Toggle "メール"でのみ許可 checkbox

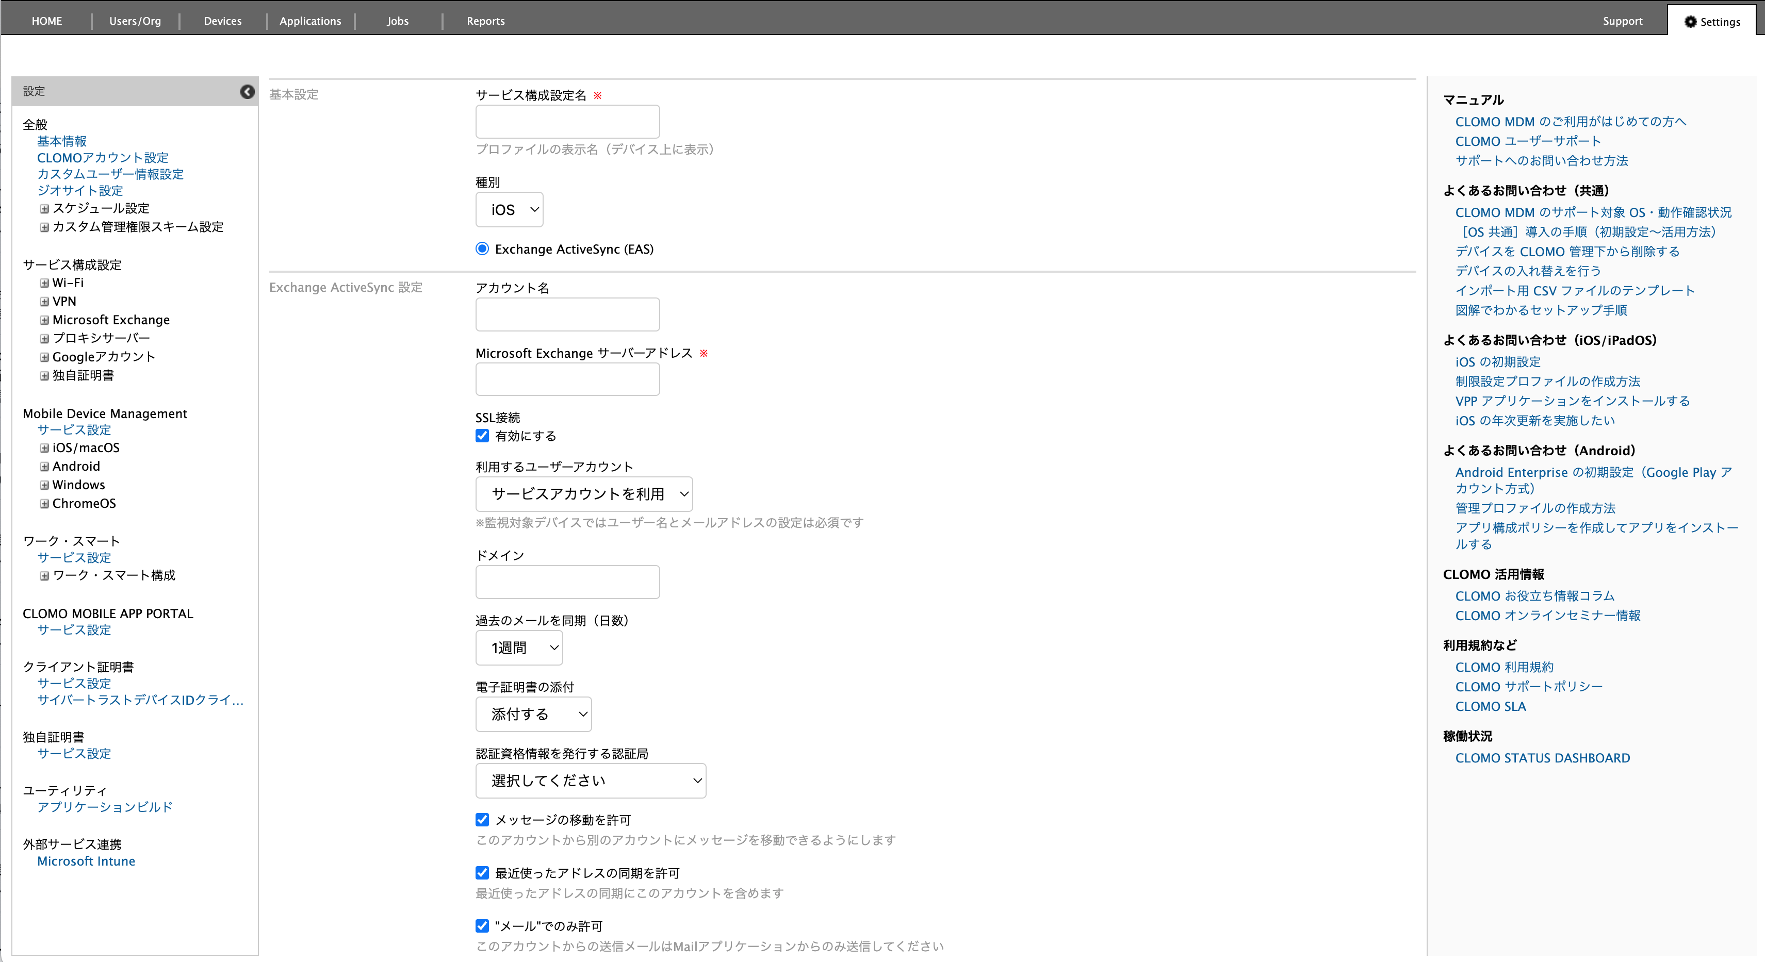click(482, 926)
